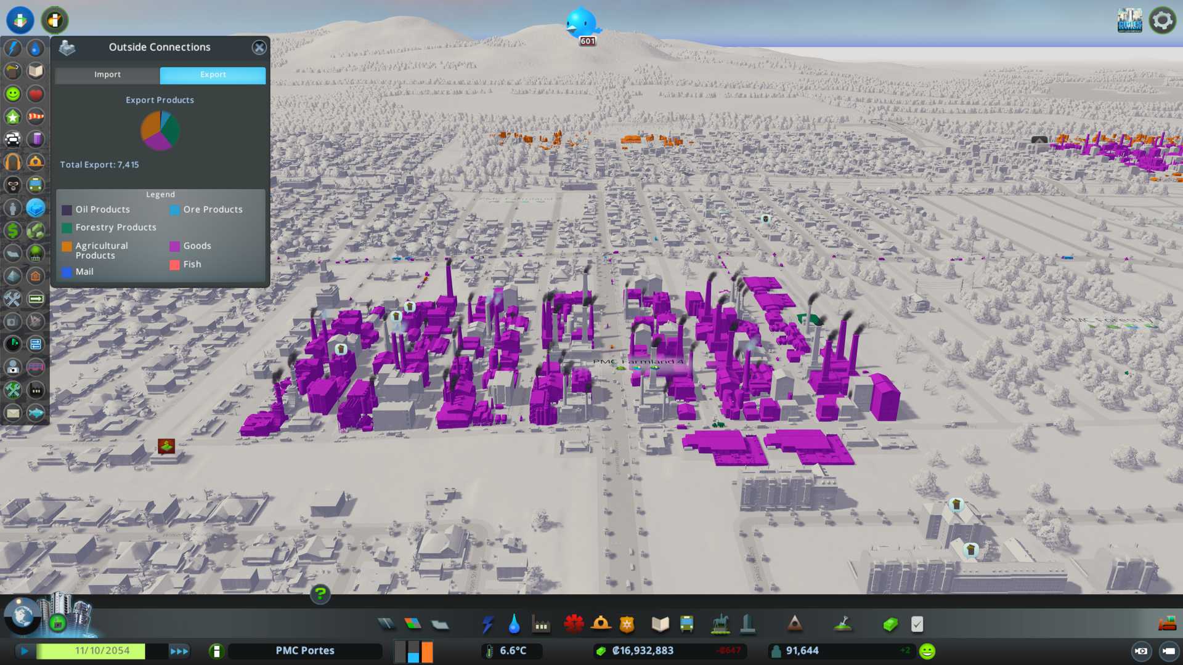Click the export products pie chart

[x=160, y=131]
